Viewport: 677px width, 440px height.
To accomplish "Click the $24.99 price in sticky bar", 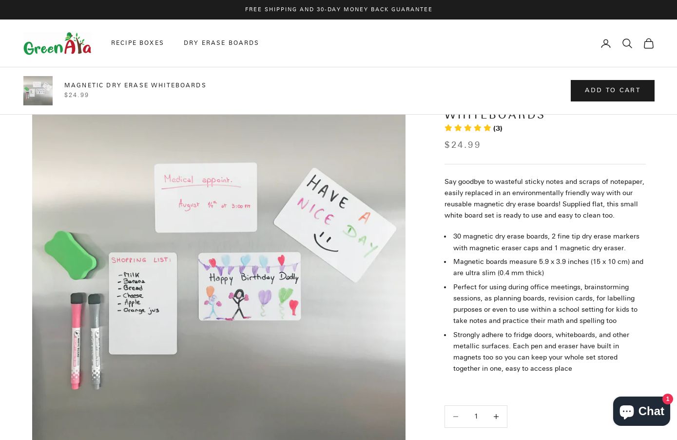I will [x=77, y=96].
